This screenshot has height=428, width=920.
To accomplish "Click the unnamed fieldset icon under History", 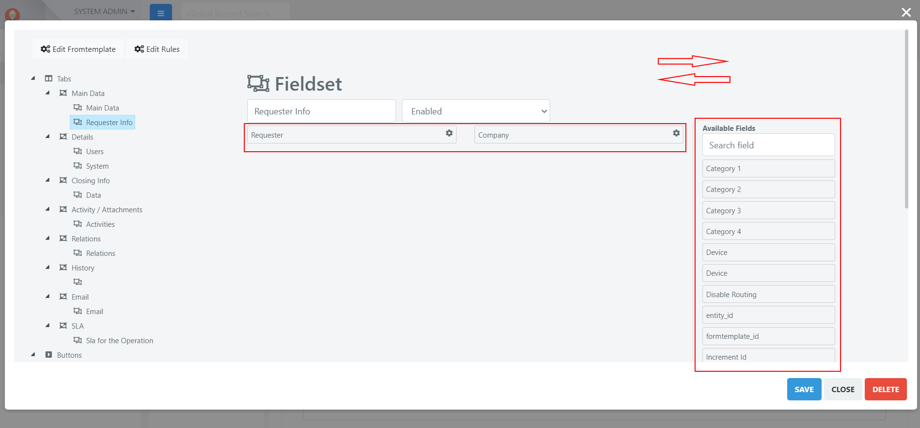I will pyautogui.click(x=78, y=282).
